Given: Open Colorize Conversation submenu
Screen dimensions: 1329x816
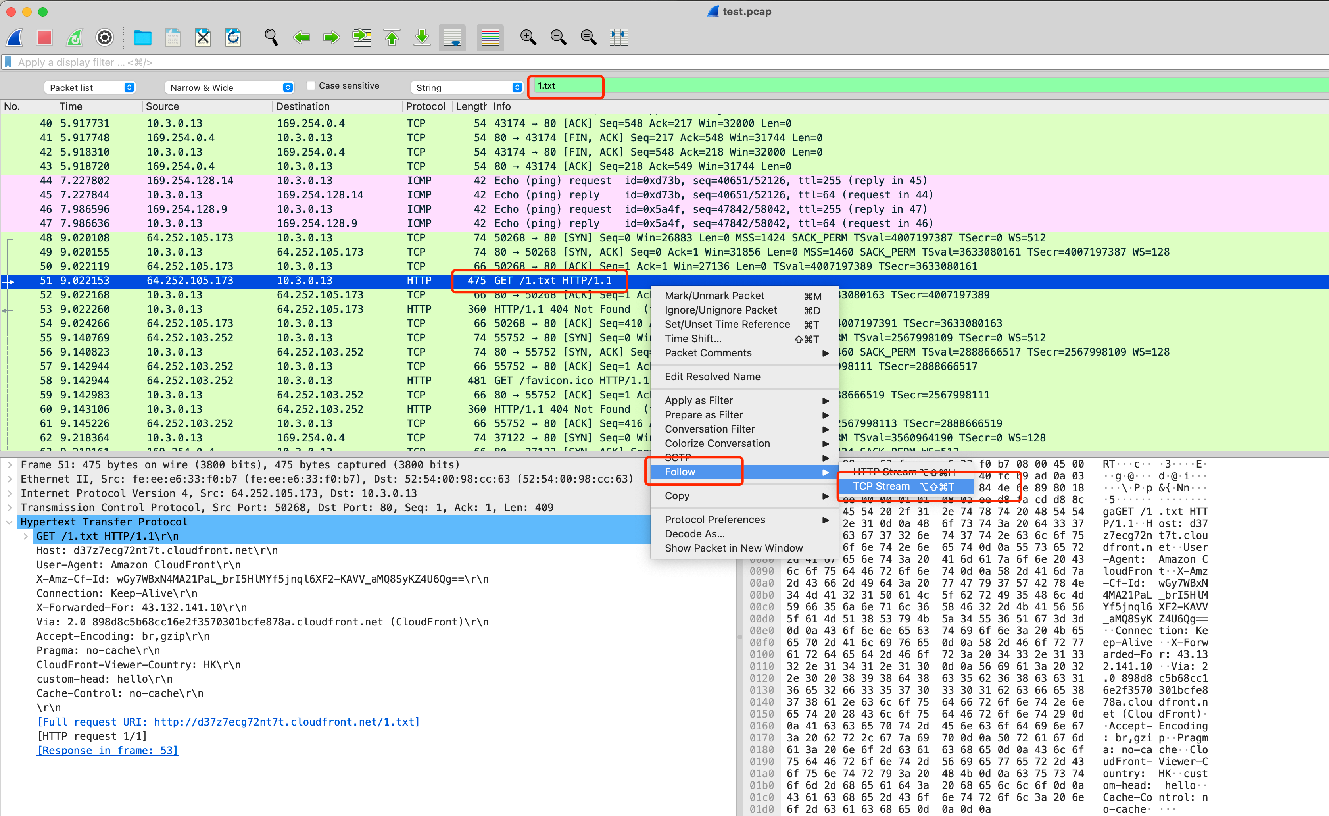Looking at the screenshot, I should pyautogui.click(x=744, y=444).
